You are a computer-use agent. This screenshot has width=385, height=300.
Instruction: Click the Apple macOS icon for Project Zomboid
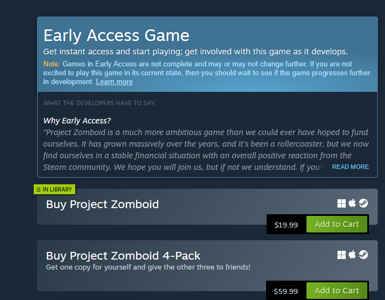point(352,203)
